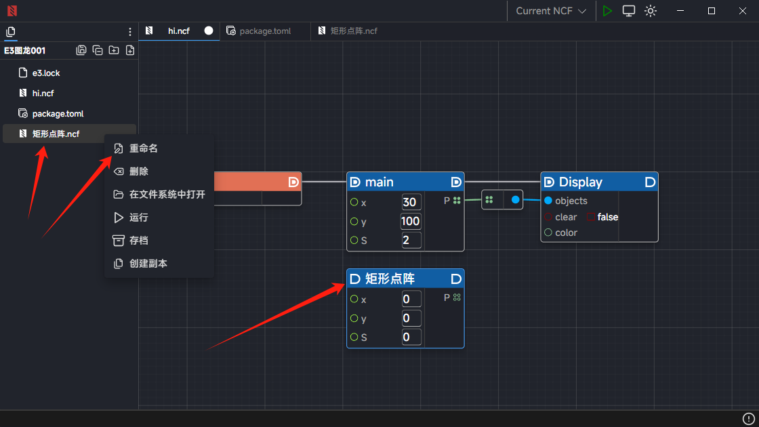
Task: Choose 创建副本 in the context menu
Action: (x=148, y=264)
